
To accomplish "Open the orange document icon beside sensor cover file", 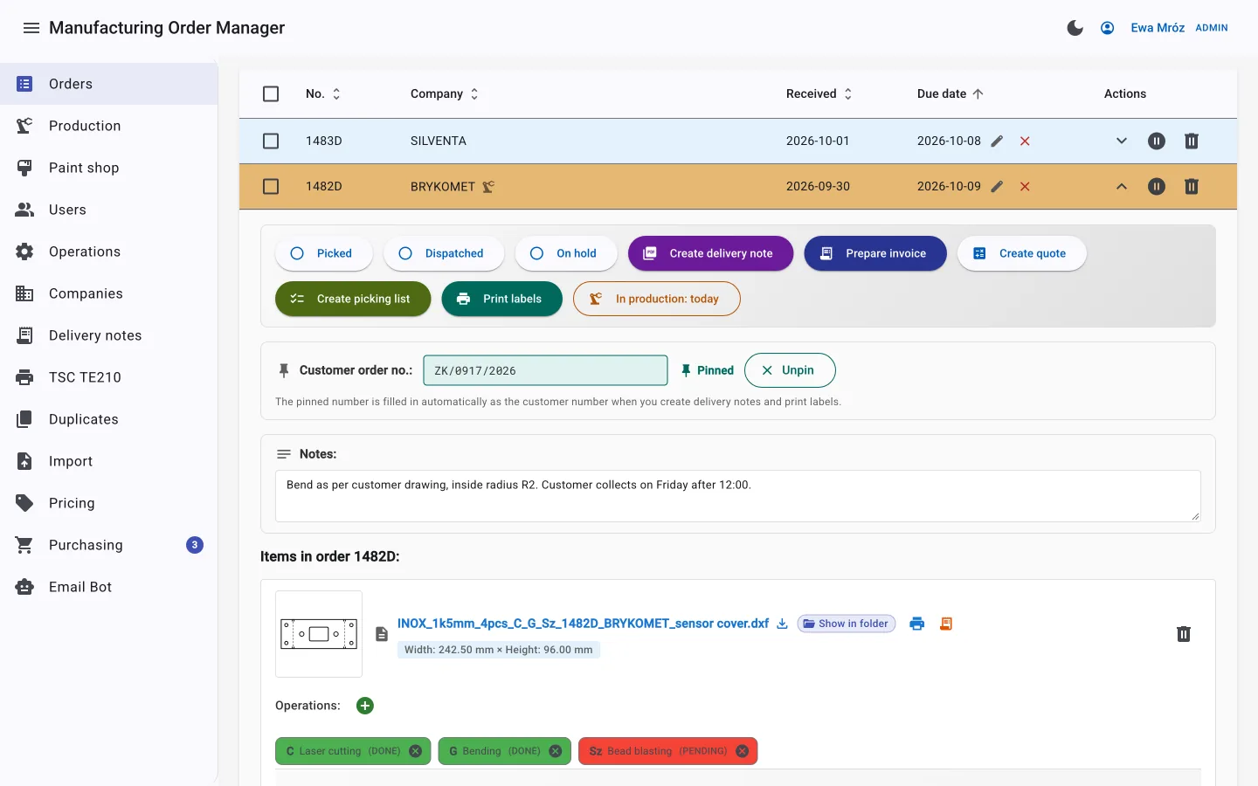I will [x=945, y=624].
